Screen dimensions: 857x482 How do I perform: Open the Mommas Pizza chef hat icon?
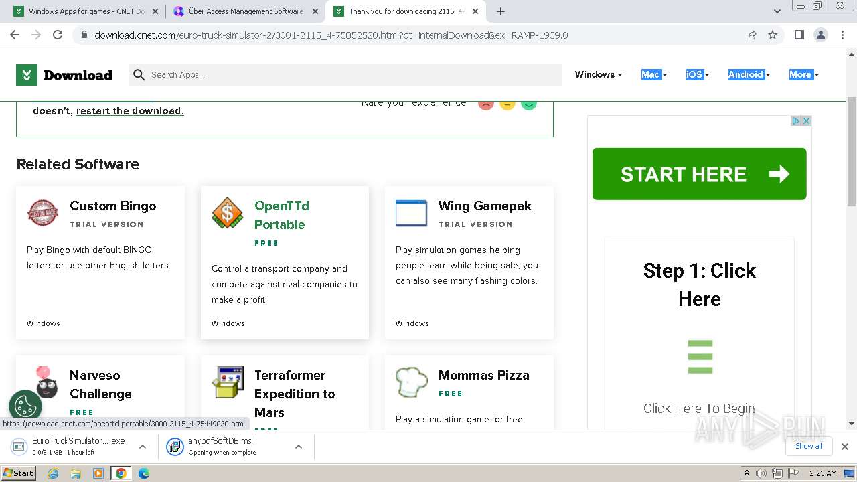tap(411, 382)
